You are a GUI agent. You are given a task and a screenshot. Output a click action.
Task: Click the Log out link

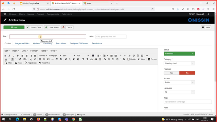[x=81, y=115]
